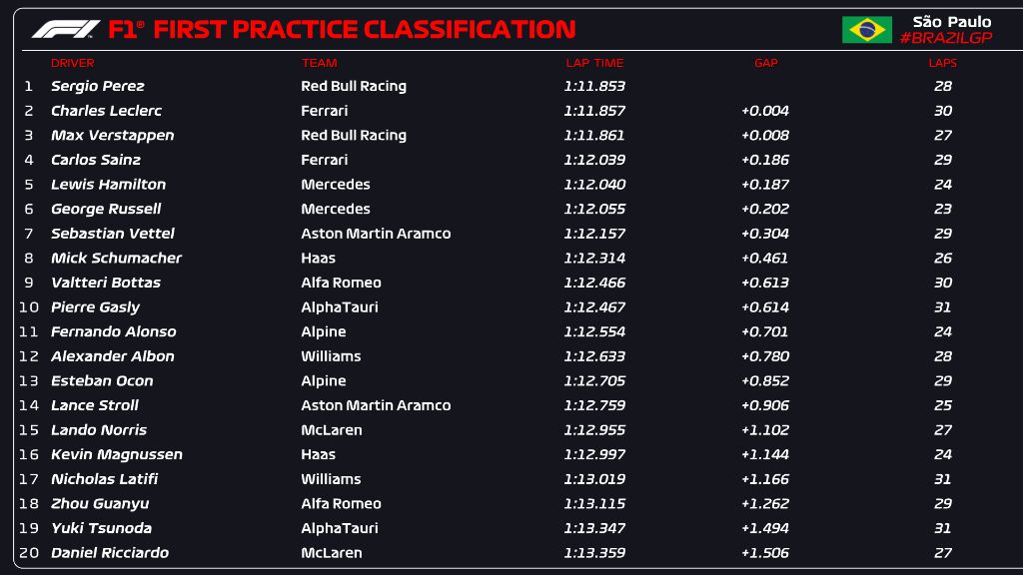Select Charles Leclerc in the list
The height and width of the screenshot is (575, 1023).
point(106,111)
